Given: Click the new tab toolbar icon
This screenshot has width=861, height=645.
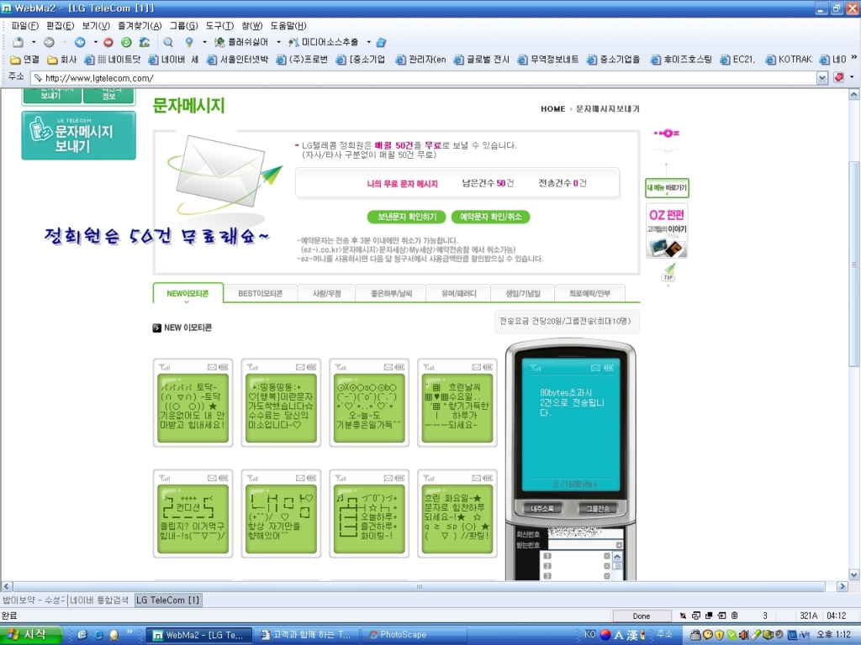Looking at the screenshot, I should (x=18, y=42).
